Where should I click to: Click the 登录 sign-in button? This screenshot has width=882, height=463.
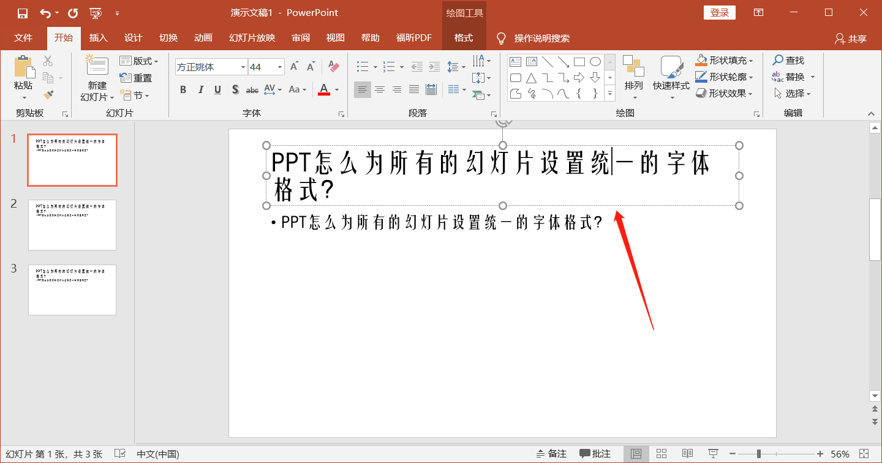pos(720,13)
